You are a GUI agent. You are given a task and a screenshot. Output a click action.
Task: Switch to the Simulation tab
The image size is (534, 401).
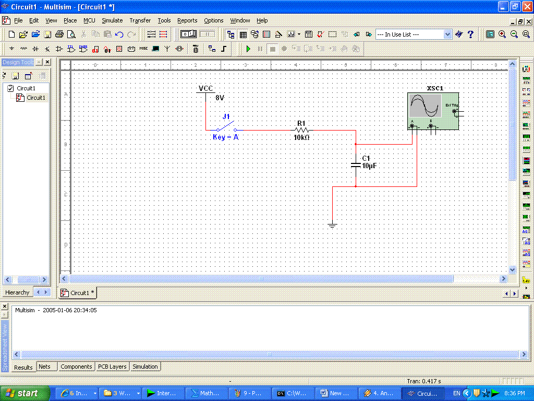pyautogui.click(x=145, y=367)
